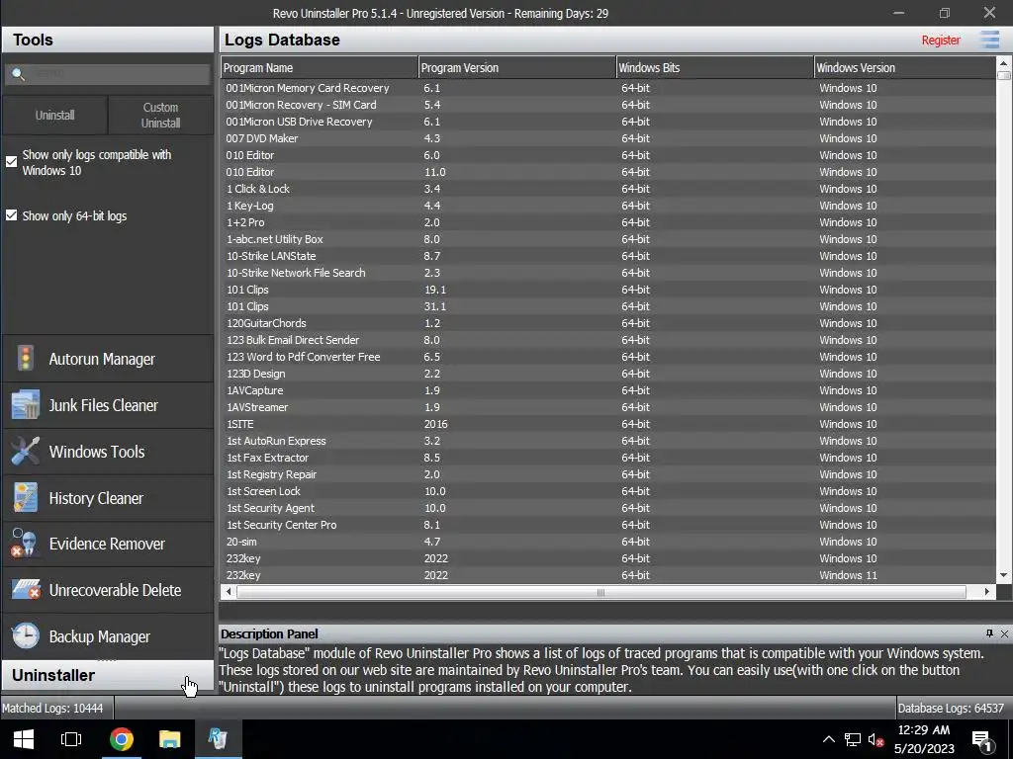Toggle Show only 64-bit logs checkbox
1013x759 pixels.
pyautogui.click(x=11, y=215)
